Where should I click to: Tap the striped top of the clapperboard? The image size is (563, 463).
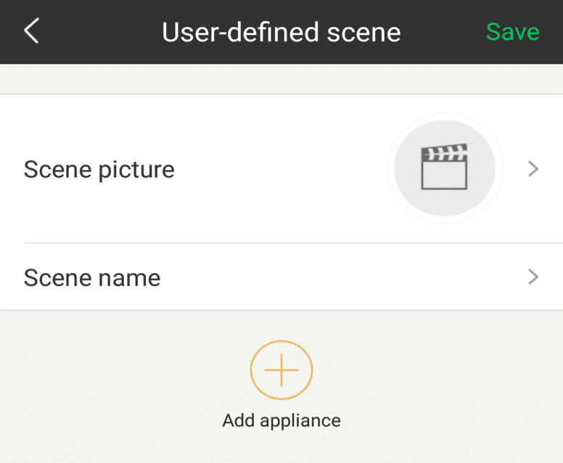(444, 153)
